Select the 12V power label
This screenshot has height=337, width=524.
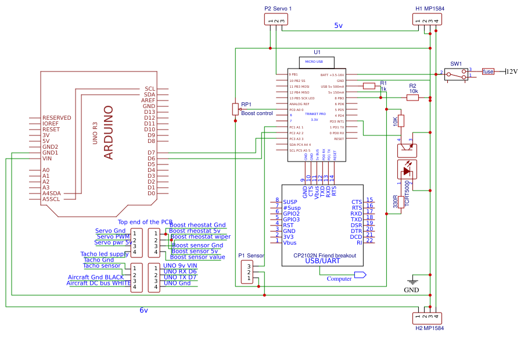click(x=511, y=71)
